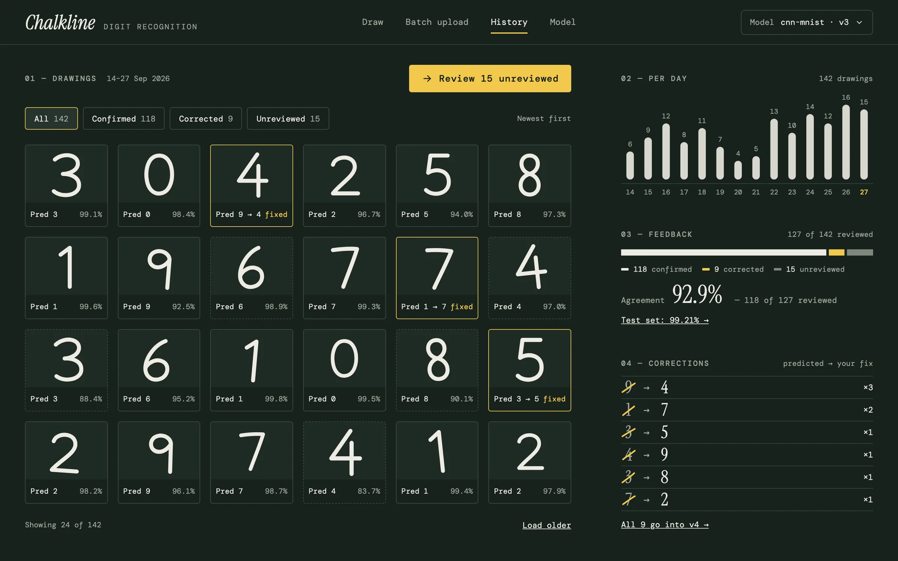898x561 pixels.
Task: Open the Test set: 99.21% link
Action: [x=665, y=320]
